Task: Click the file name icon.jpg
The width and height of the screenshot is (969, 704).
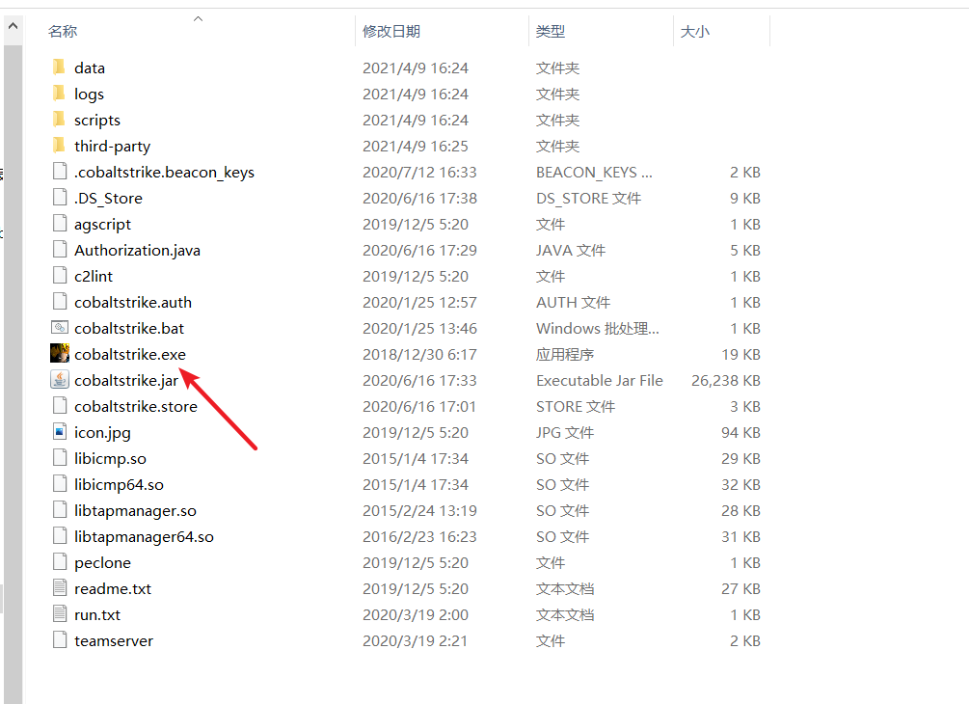Action: coord(102,433)
